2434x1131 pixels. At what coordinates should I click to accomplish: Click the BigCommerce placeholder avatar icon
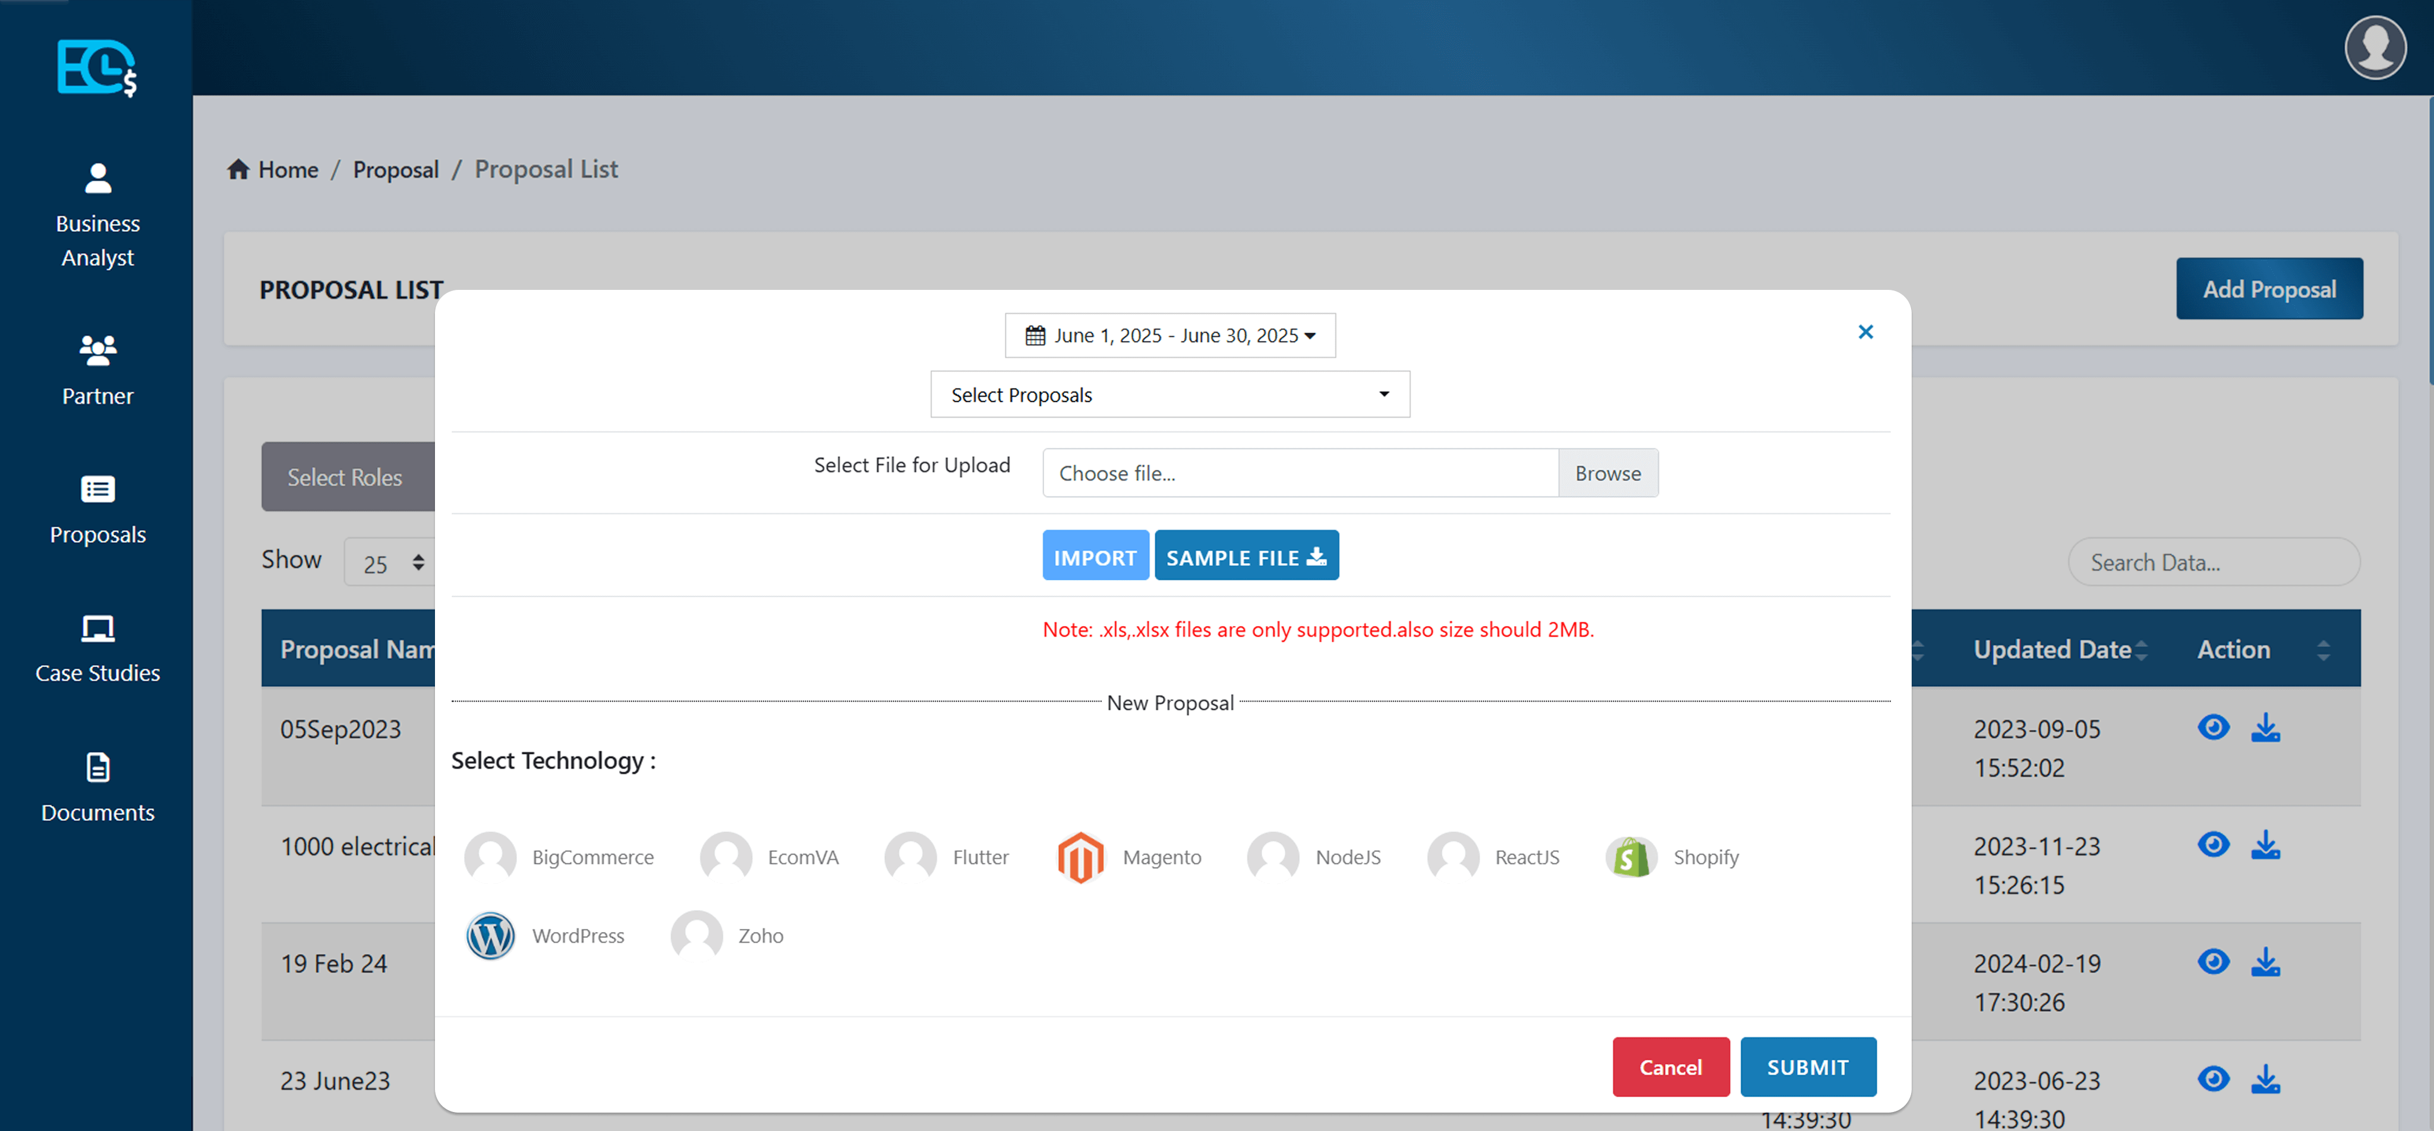tap(490, 857)
